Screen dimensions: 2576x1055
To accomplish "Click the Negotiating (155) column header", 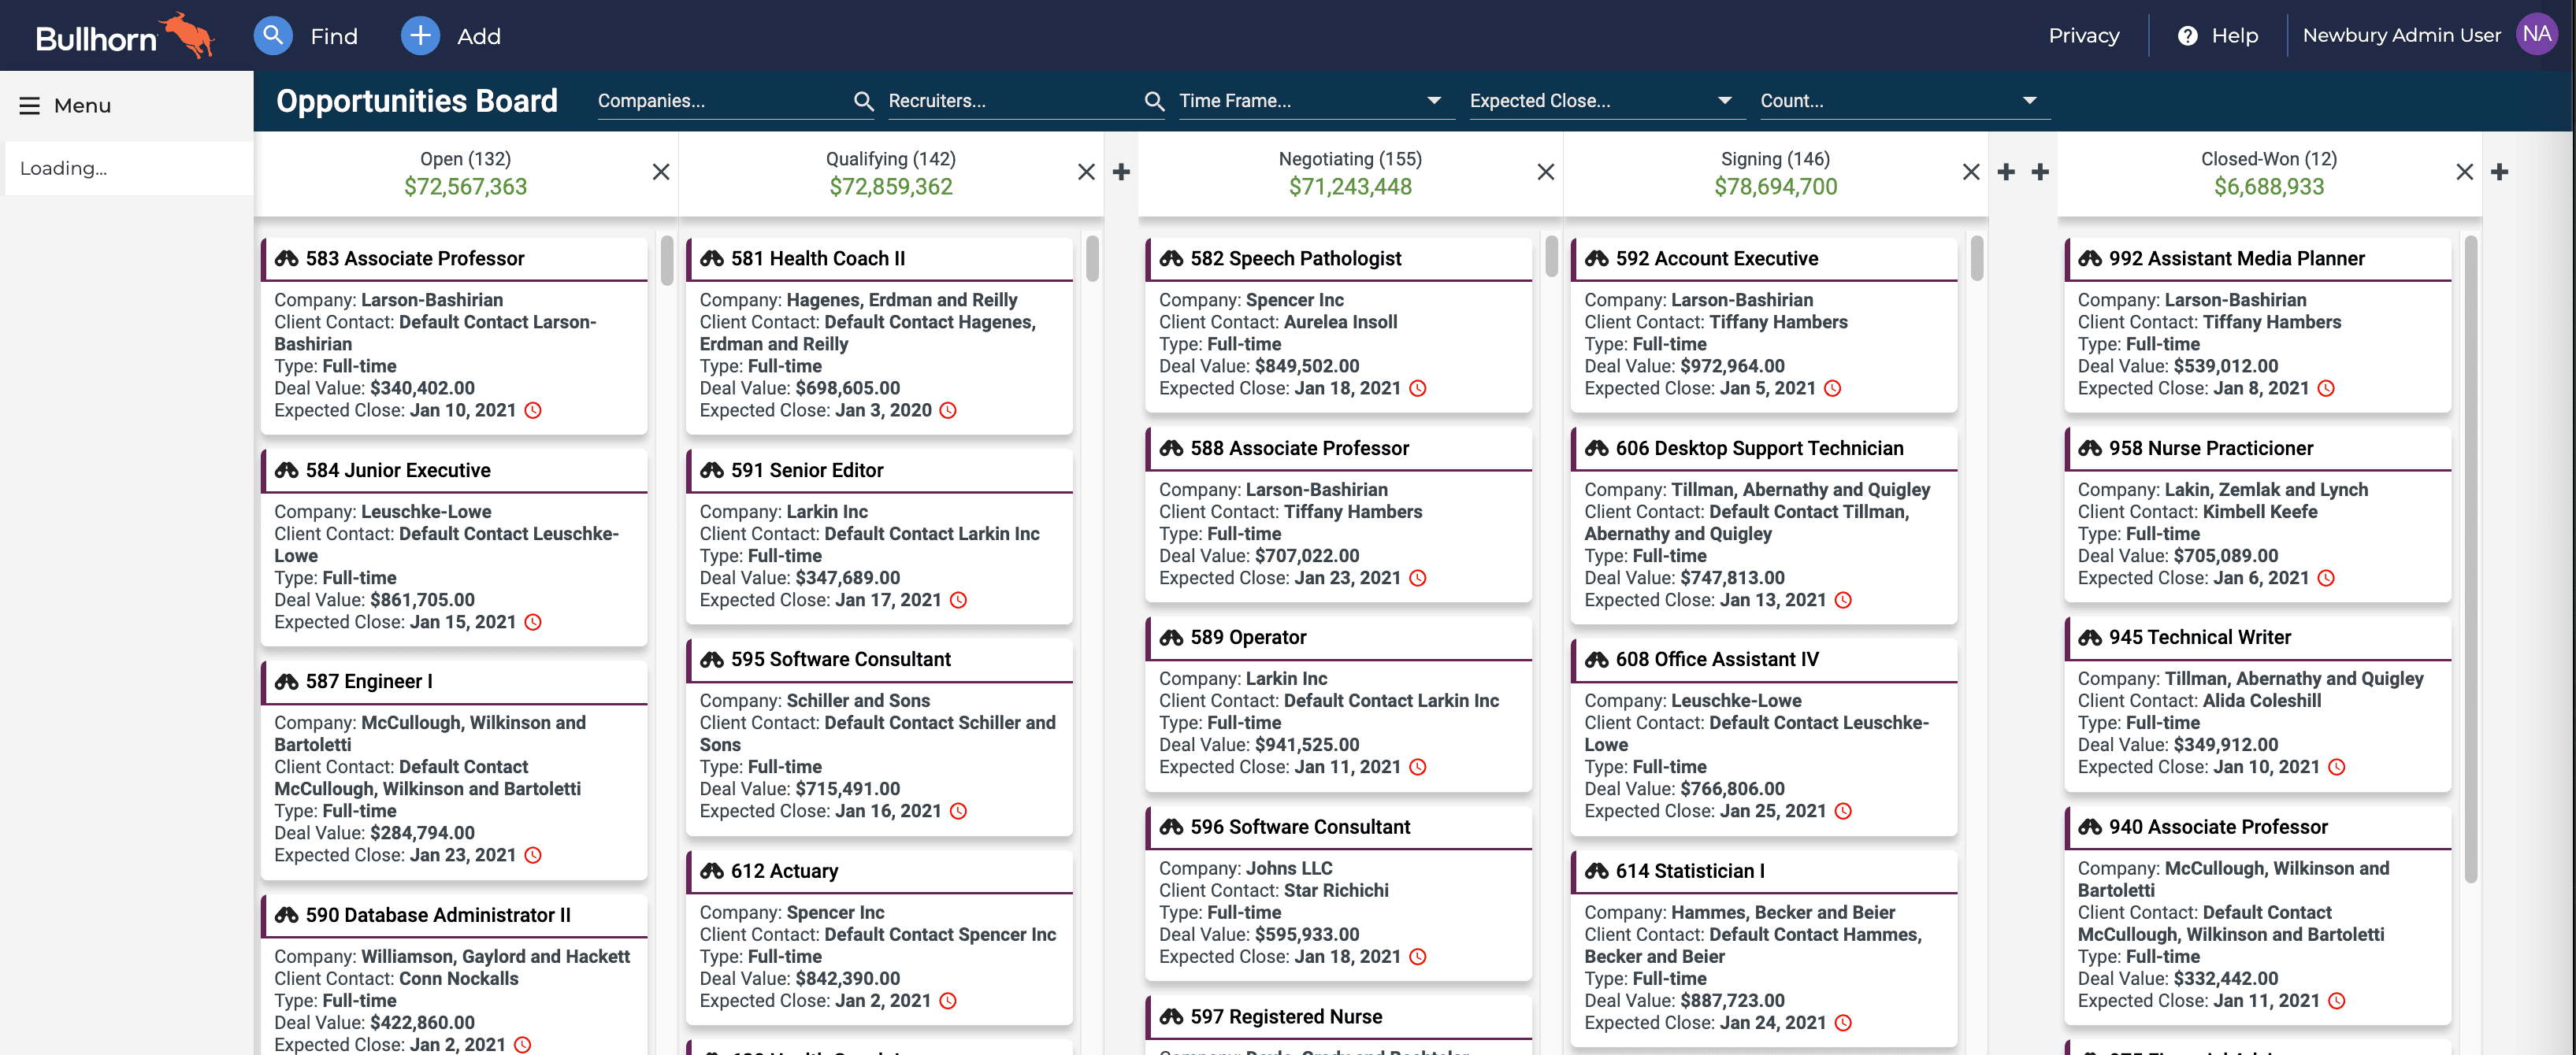I will point(1350,159).
